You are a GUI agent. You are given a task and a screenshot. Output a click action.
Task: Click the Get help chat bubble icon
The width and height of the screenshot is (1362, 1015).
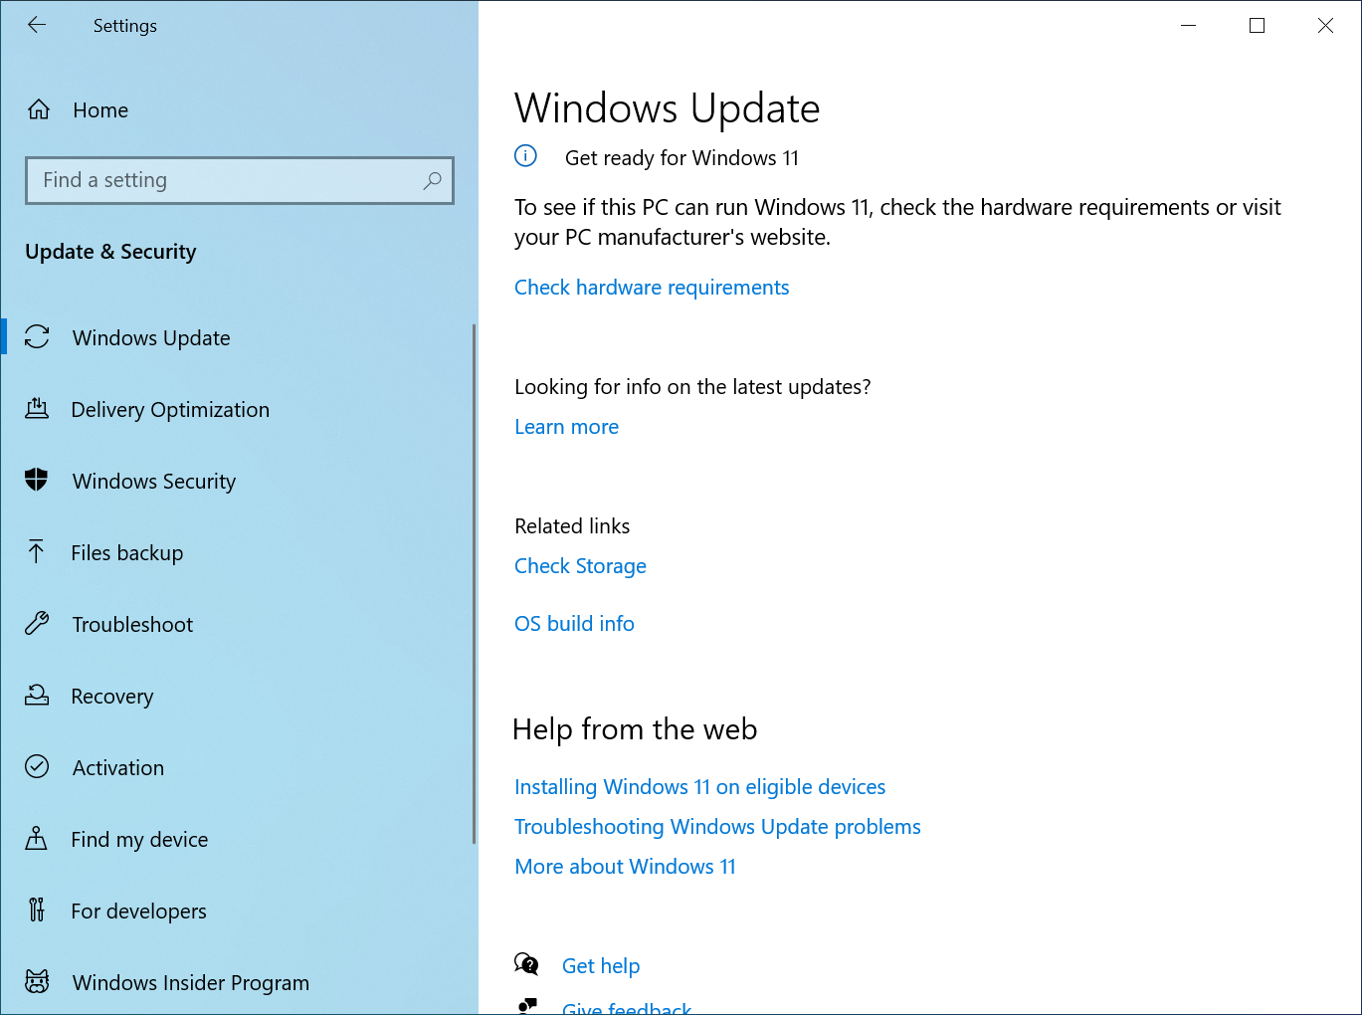tap(526, 964)
